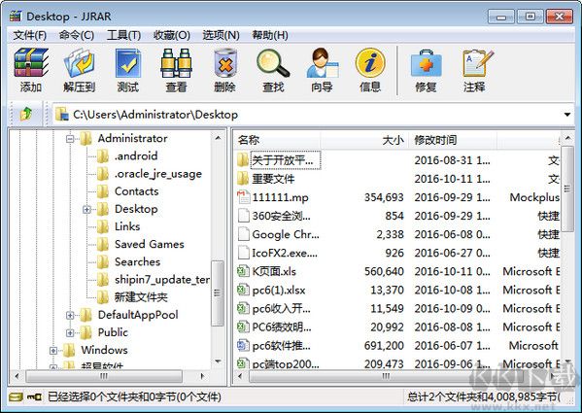
Task: Click the key icon in the status bar
Action: point(34,397)
